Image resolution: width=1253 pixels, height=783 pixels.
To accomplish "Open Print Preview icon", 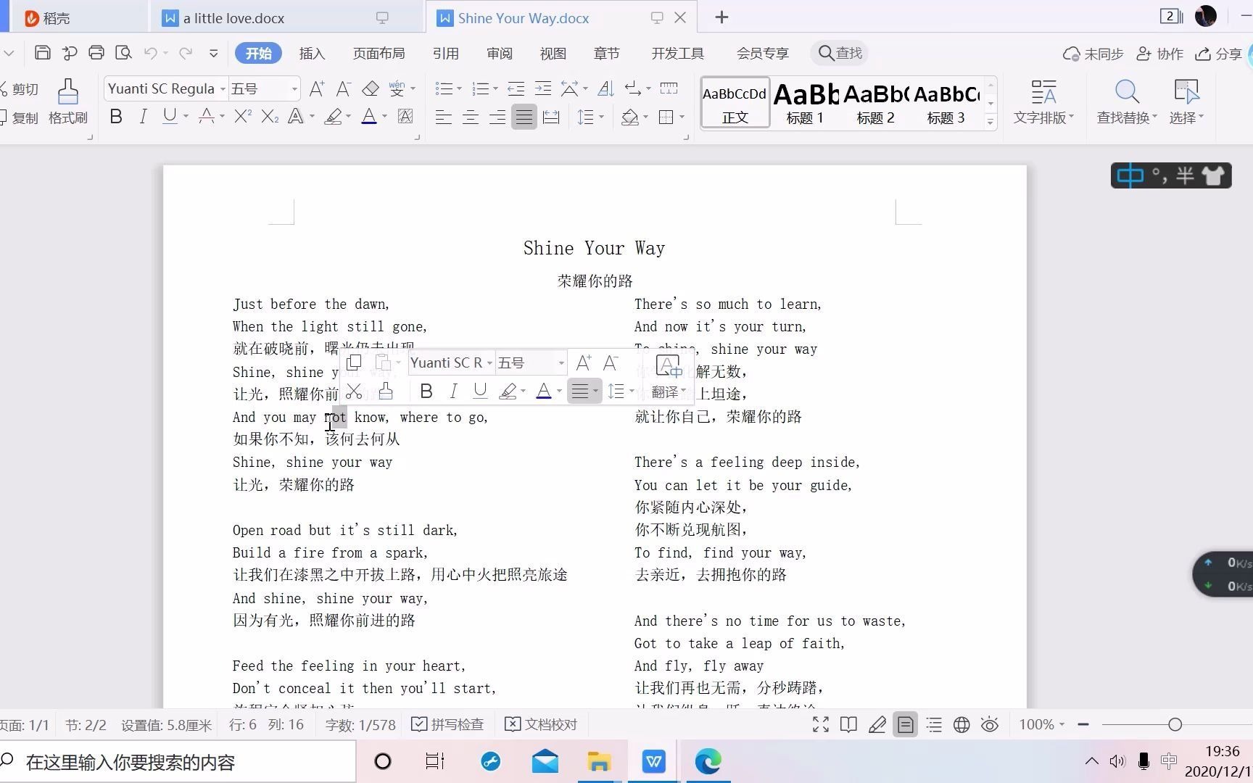I will [x=124, y=53].
